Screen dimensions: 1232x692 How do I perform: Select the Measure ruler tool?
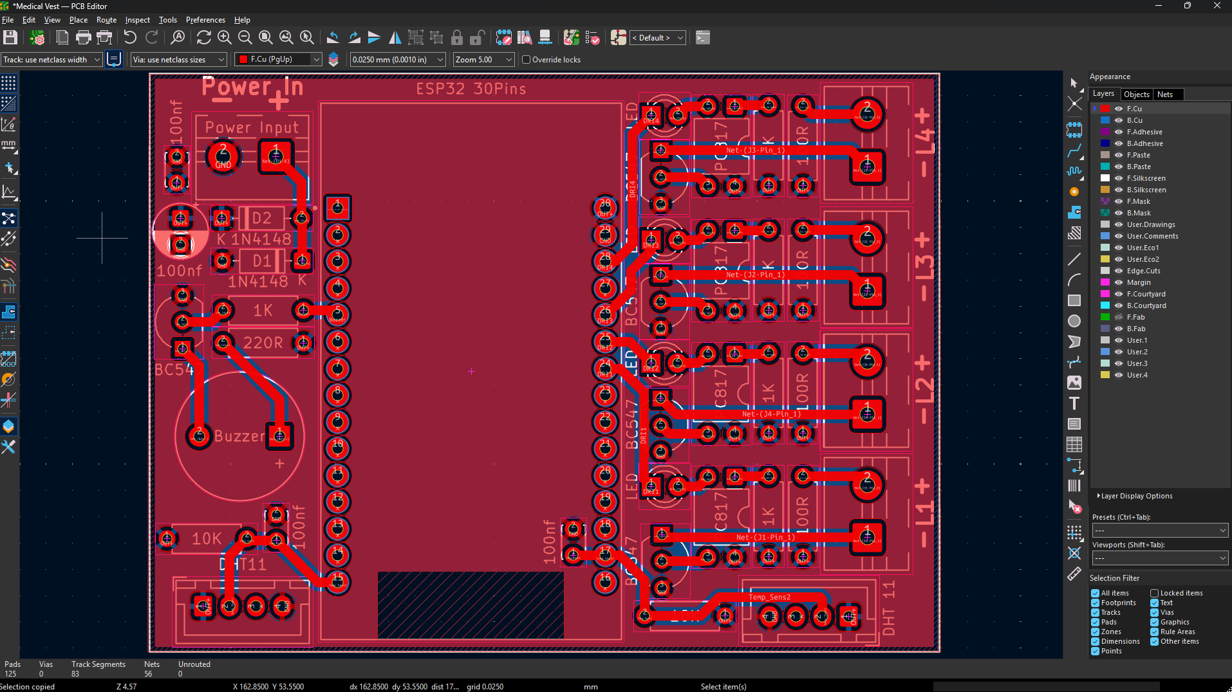coord(1074,574)
